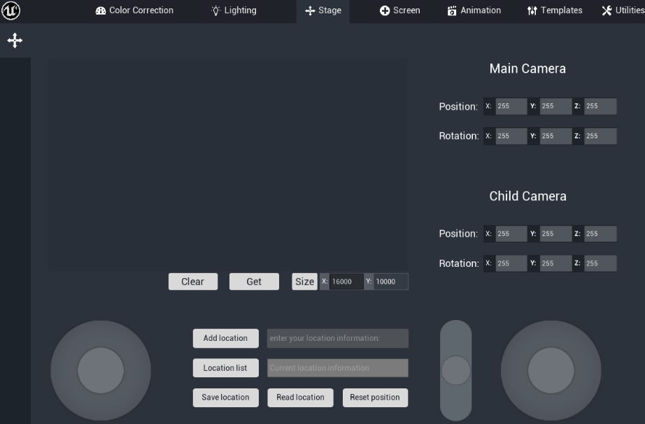
Task: Open the Location list
Action: (x=226, y=367)
